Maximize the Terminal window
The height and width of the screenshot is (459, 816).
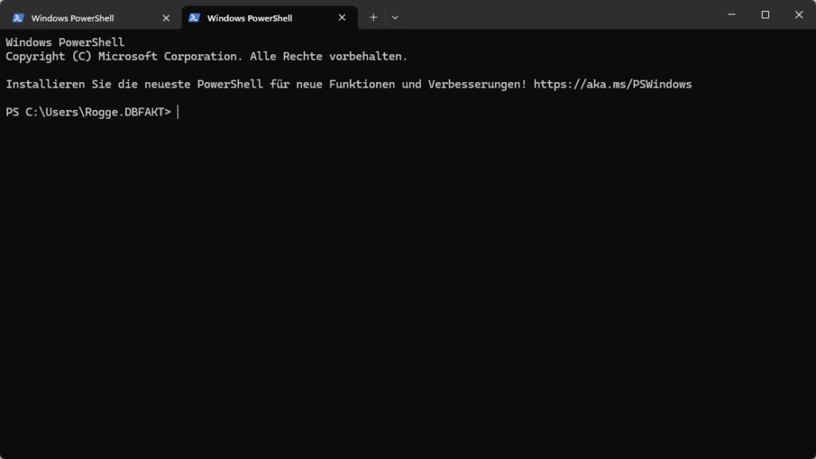(765, 14)
